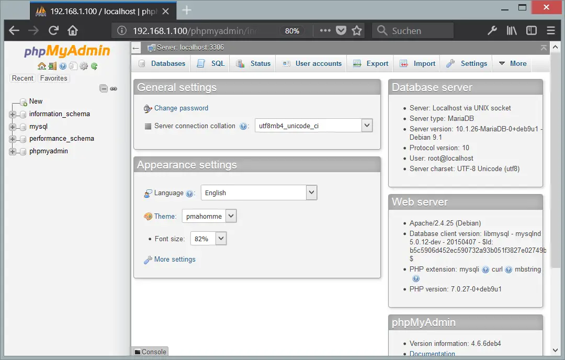Image resolution: width=565 pixels, height=360 pixels.
Task: Bookmark this page with the star
Action: pyautogui.click(x=357, y=31)
